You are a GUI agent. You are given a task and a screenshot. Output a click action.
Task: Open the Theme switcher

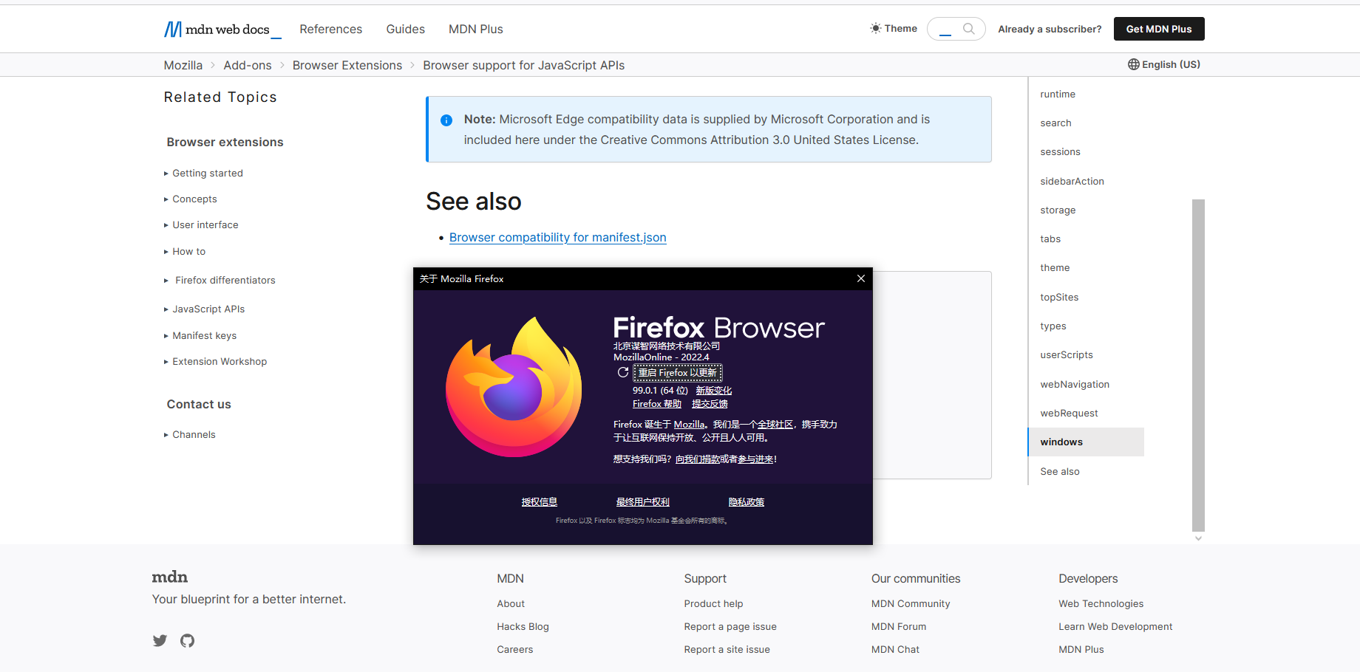[x=893, y=29]
